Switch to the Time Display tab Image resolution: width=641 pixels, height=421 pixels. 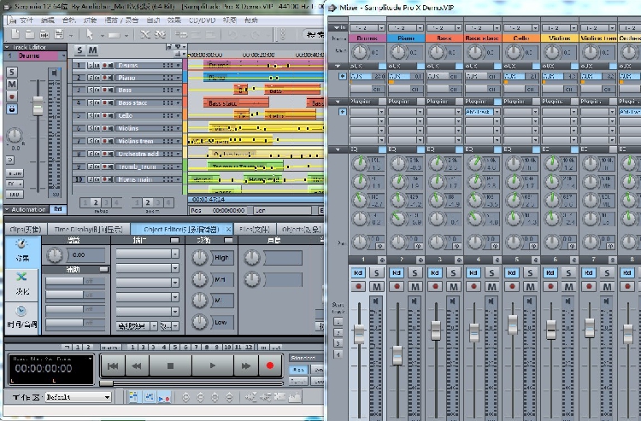click(x=88, y=230)
